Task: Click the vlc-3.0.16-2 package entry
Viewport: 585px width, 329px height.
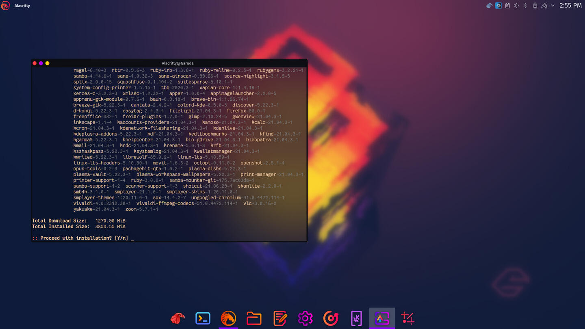Action: pyautogui.click(x=260, y=203)
